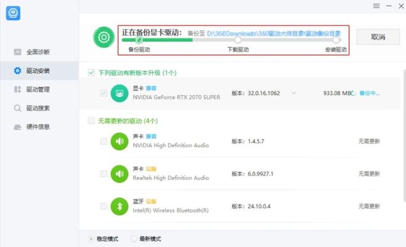This screenshot has height=247, width=406.
Task: Click 无需更新 in the NVIDIA Audio row
Action: point(369,141)
